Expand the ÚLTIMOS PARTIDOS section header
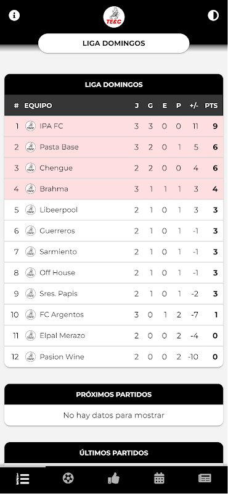 [x=114, y=453]
